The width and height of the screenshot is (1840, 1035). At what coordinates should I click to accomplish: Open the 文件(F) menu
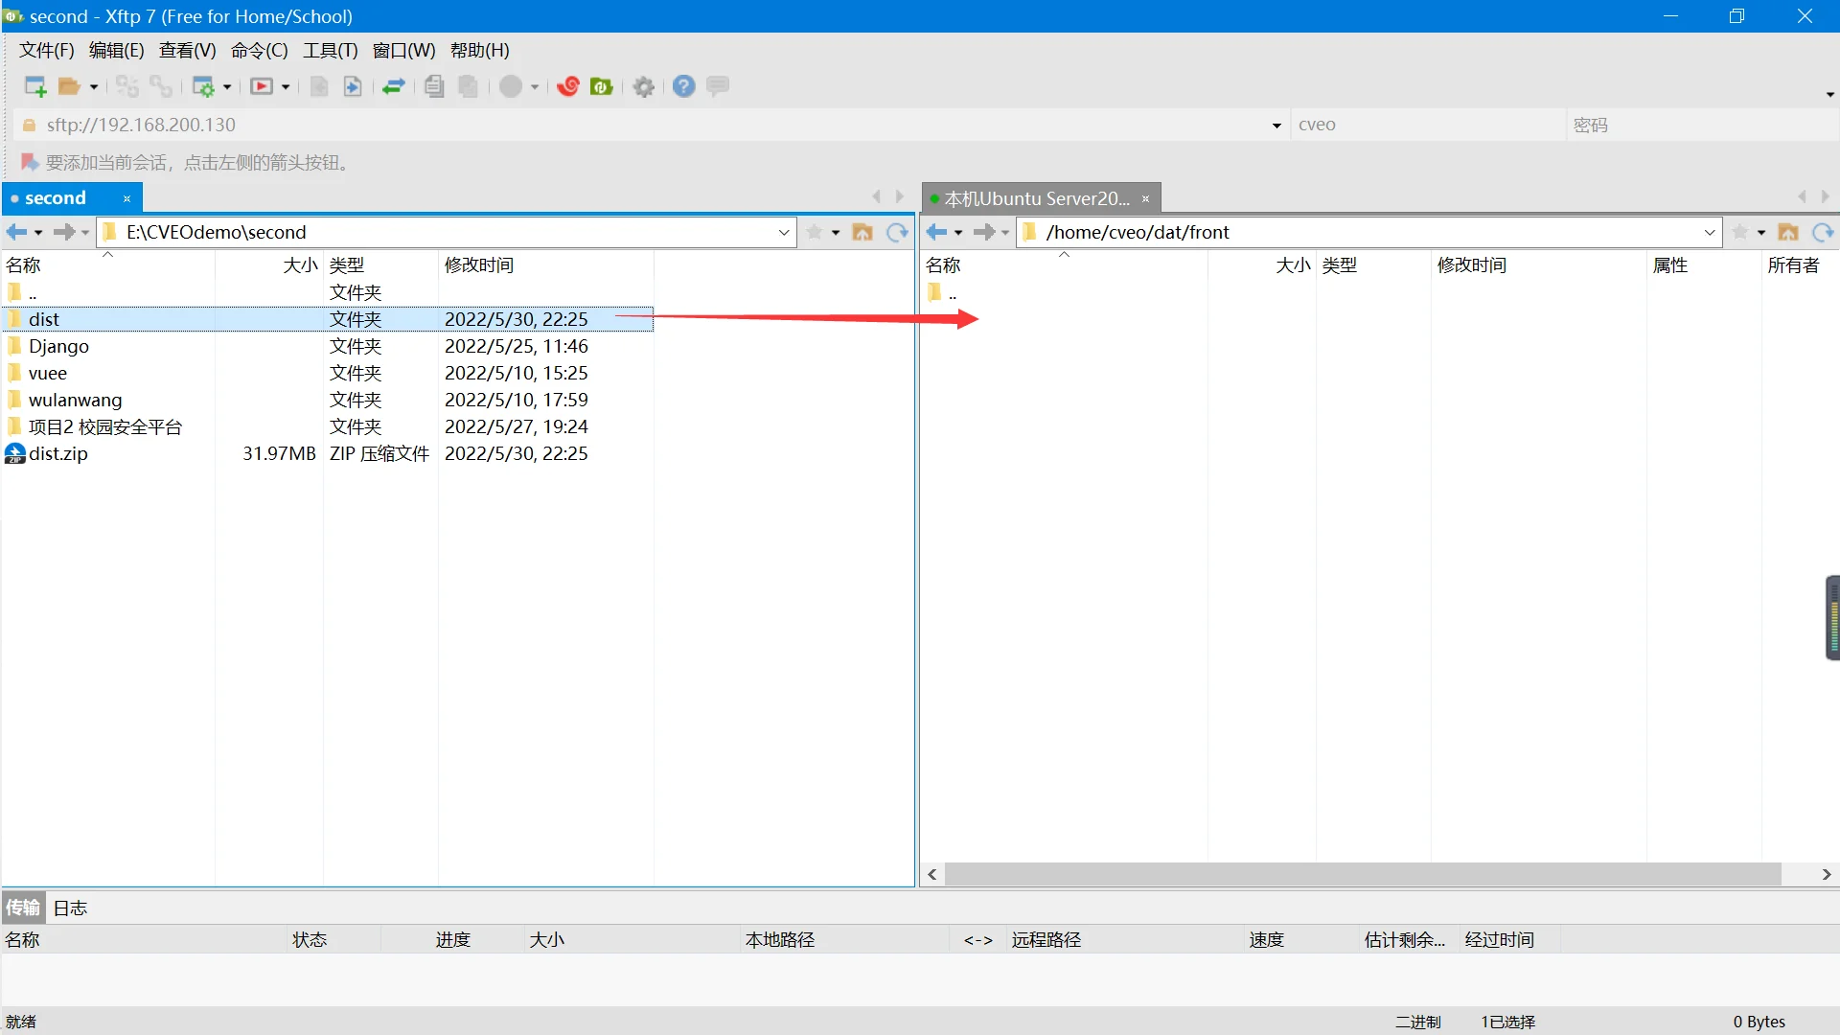(46, 51)
